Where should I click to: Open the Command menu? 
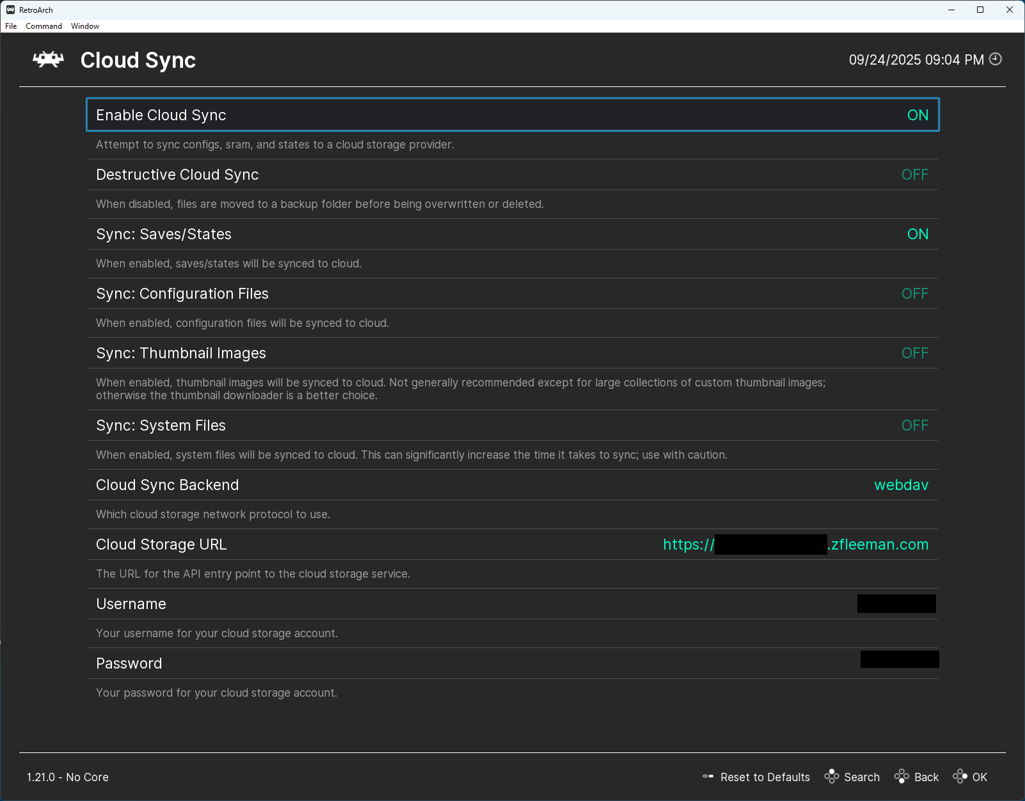44,26
